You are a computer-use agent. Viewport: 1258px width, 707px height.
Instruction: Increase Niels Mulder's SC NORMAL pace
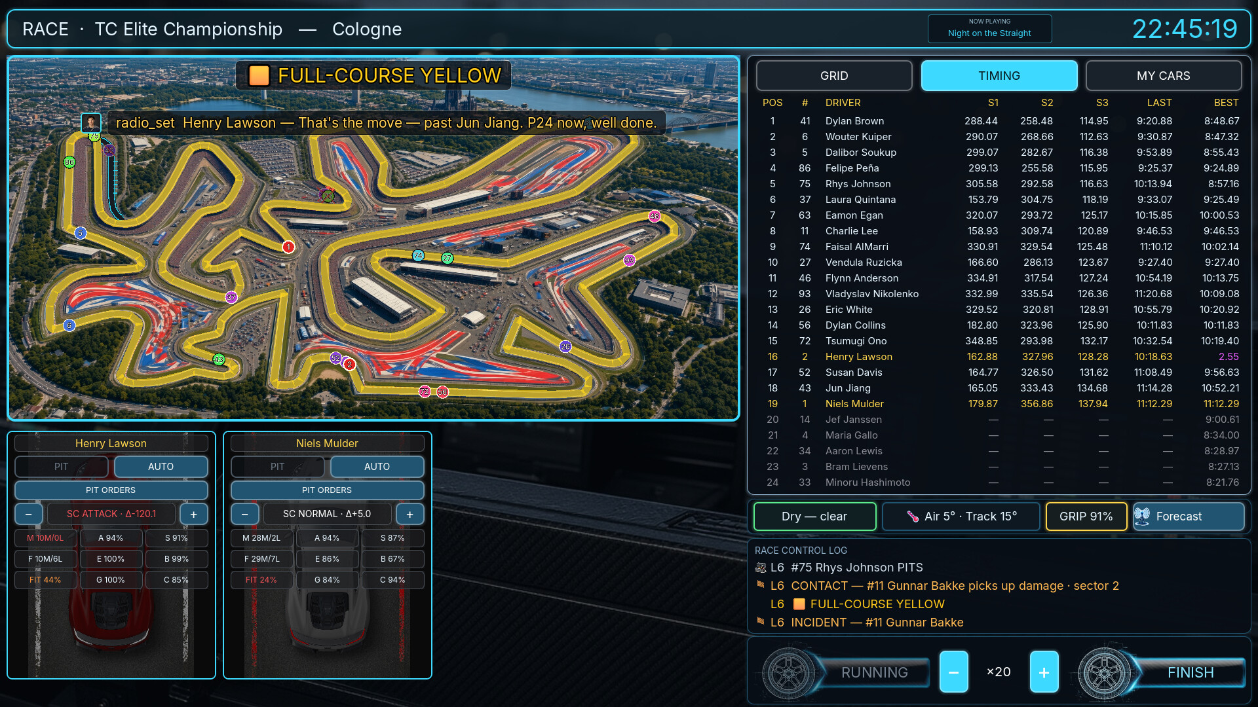(x=410, y=514)
